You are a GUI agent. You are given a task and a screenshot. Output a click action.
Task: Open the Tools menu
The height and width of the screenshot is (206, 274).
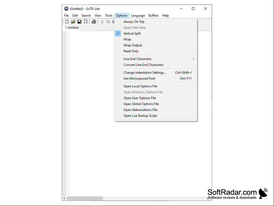109,16
